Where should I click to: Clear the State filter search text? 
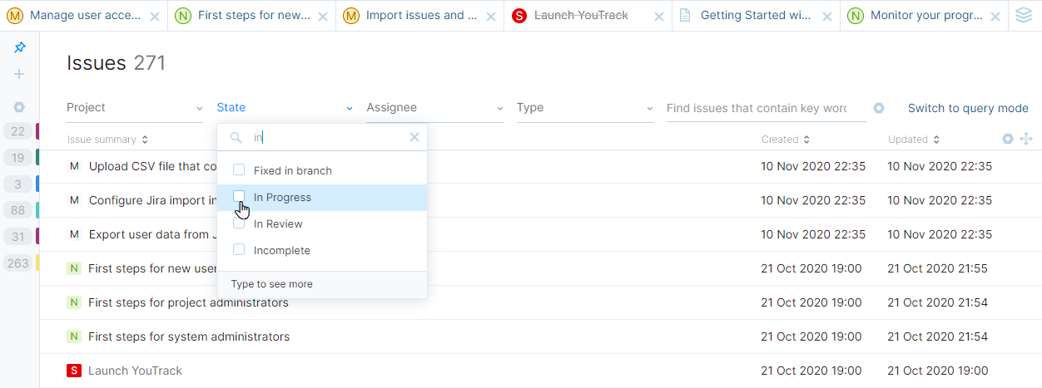414,137
